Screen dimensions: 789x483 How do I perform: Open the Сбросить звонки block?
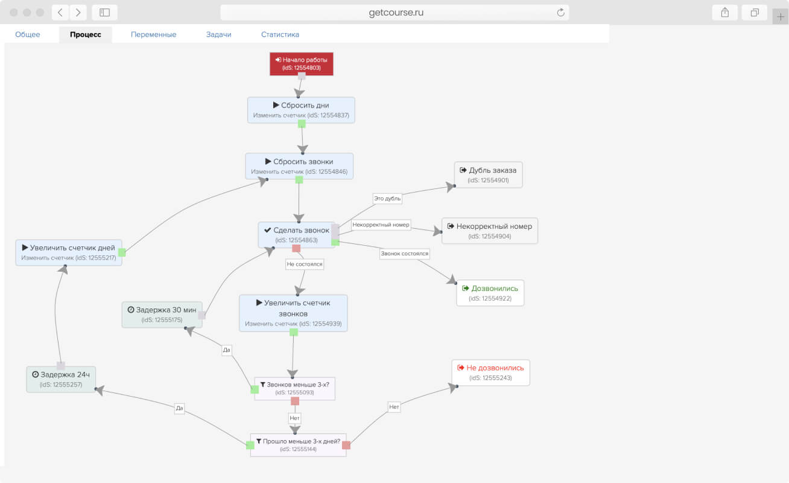pos(299,166)
